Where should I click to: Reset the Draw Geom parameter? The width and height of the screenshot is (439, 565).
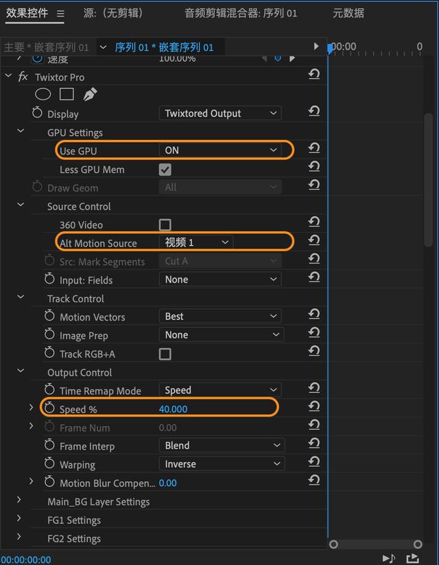click(314, 185)
